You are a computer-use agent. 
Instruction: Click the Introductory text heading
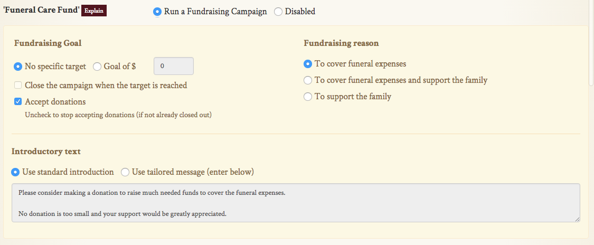tap(46, 152)
